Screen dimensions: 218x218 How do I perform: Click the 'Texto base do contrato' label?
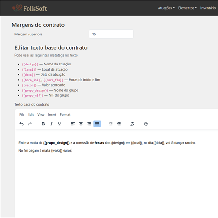(32, 104)
